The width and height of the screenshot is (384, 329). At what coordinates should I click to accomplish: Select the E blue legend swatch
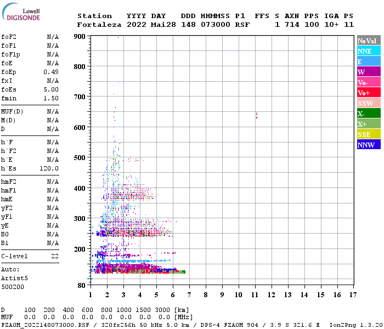click(x=369, y=61)
